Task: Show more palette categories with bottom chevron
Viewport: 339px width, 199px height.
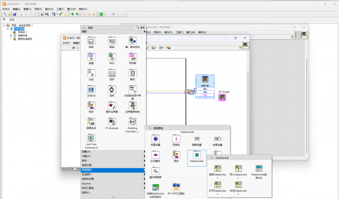Action: (113, 197)
